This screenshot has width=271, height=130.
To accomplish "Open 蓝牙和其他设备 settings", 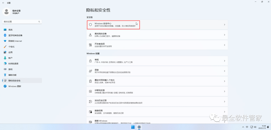I will [22, 35].
